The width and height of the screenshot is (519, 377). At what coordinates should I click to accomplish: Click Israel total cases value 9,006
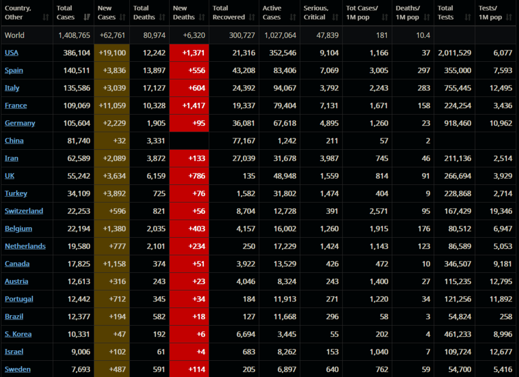[x=81, y=351]
